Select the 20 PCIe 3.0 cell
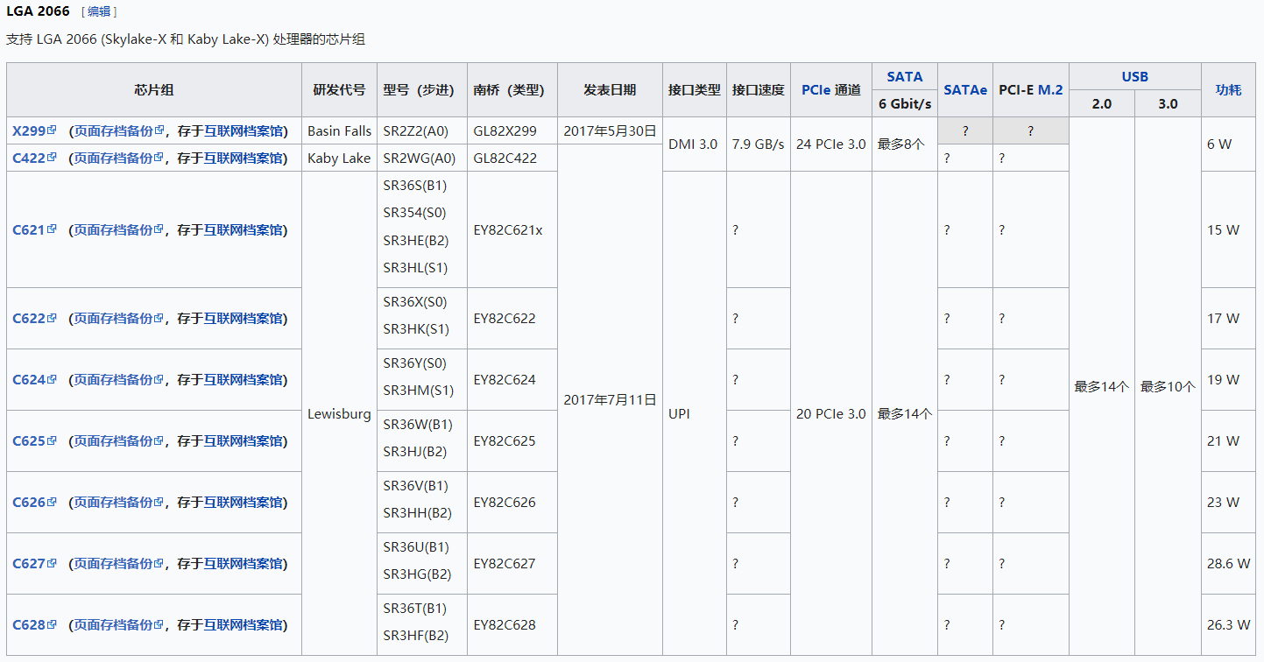 pyautogui.click(x=830, y=413)
